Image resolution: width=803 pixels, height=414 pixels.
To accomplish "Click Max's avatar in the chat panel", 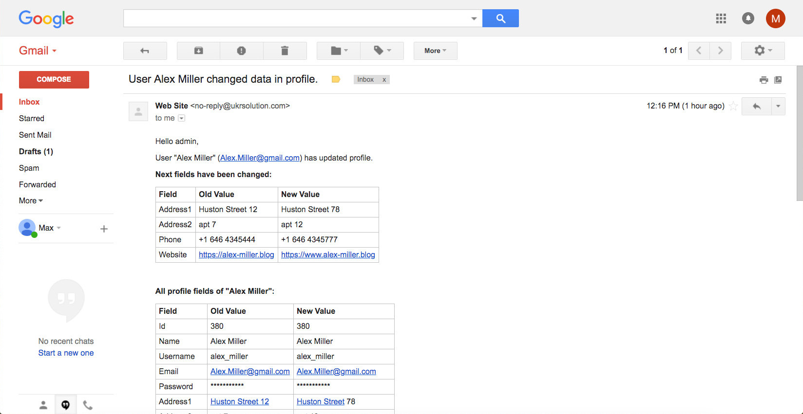I will pos(27,228).
